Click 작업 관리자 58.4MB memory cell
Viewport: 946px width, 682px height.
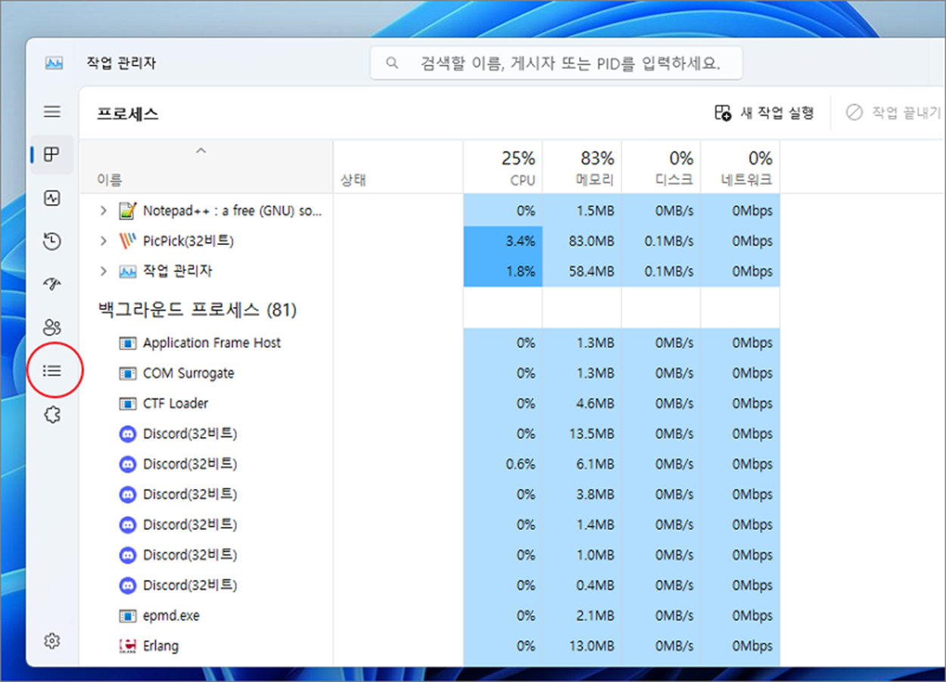point(582,271)
